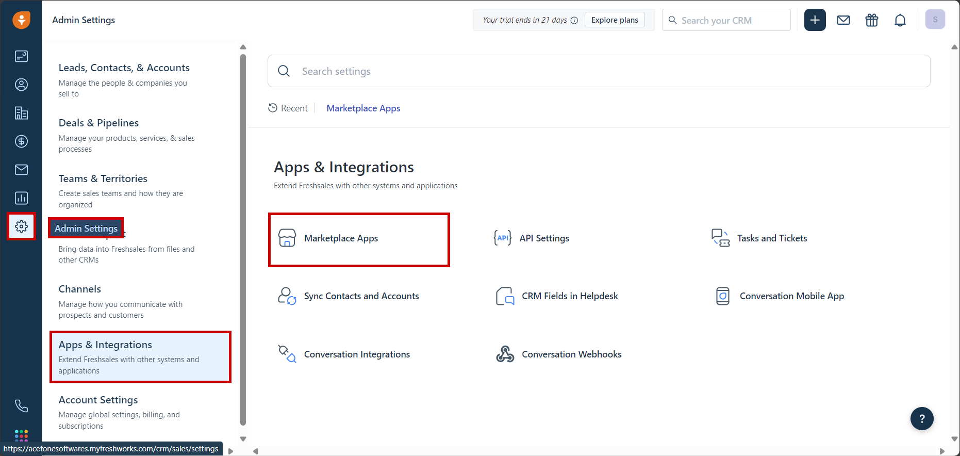Click the Search settings field

tap(599, 71)
